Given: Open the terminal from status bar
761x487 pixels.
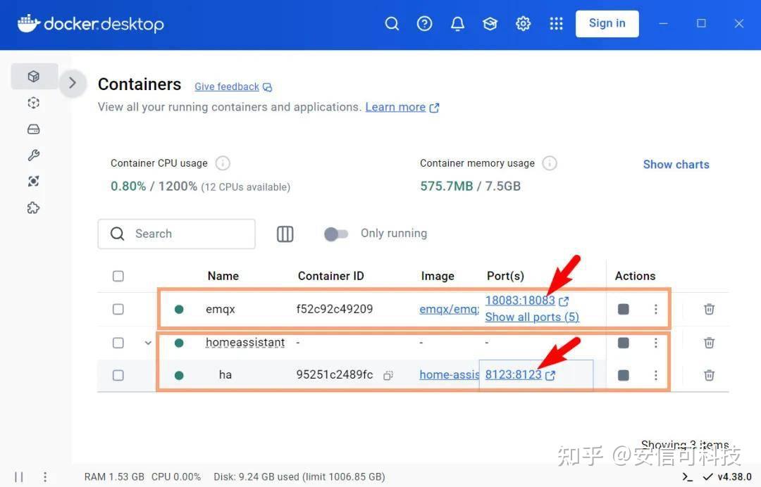Looking at the screenshot, I should tap(687, 477).
